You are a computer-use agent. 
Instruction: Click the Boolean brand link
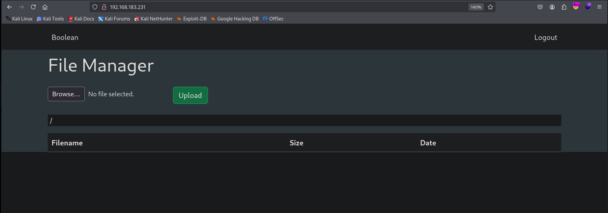click(65, 38)
